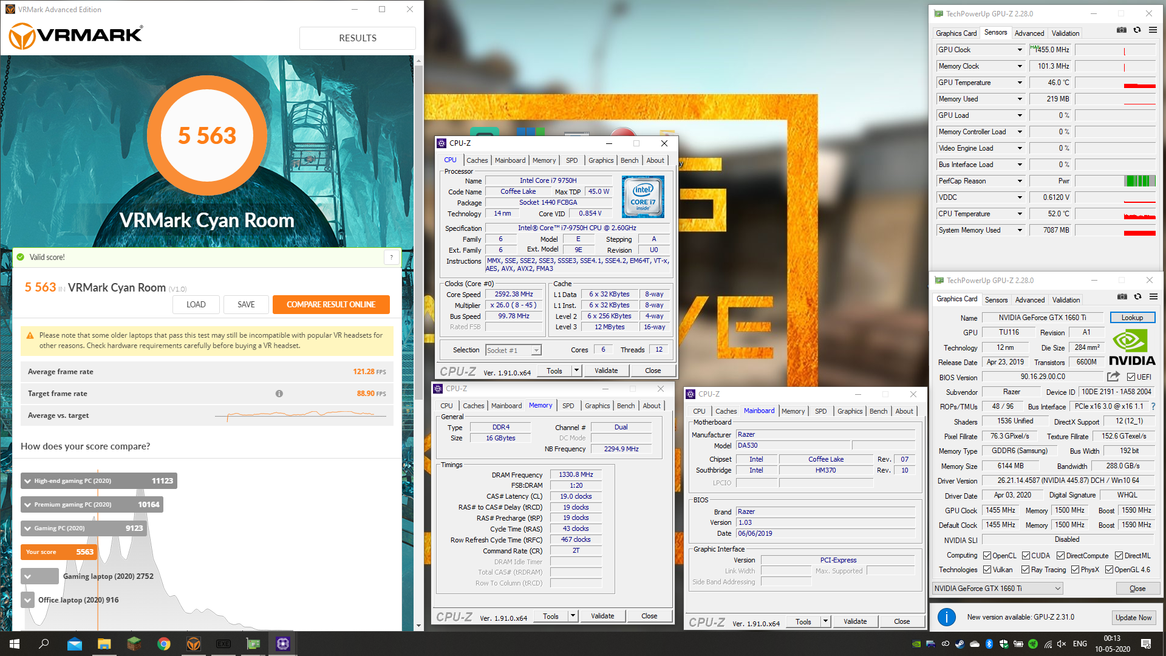Click the PerfCap Reason green bar graph
This screenshot has height=656, width=1166.
point(1140,181)
